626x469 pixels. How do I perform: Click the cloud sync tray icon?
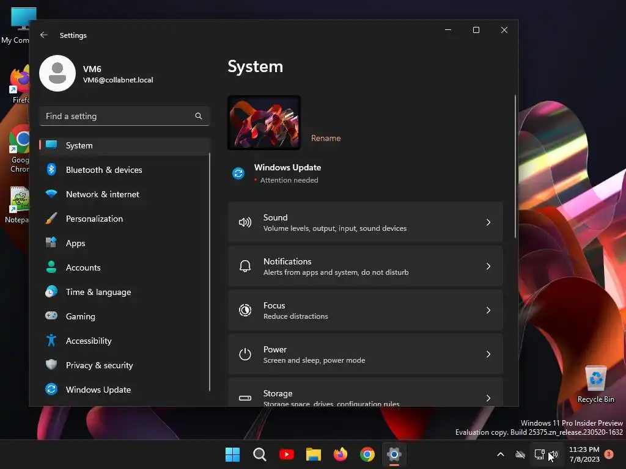520,454
